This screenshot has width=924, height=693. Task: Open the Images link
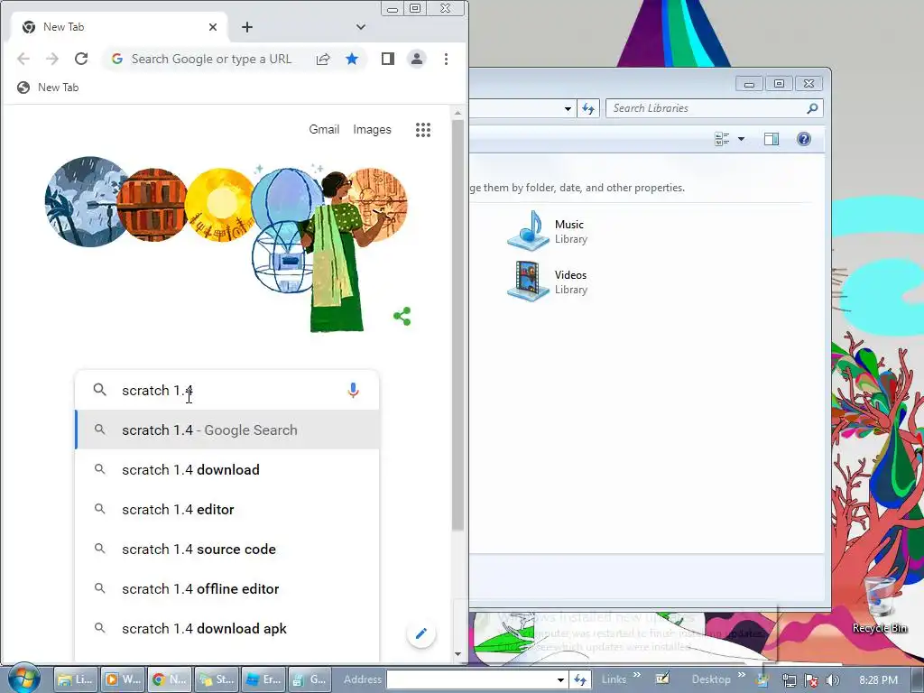(372, 130)
